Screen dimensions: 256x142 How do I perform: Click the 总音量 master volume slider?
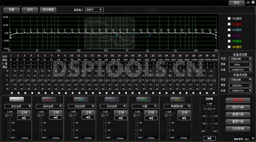[209, 109]
